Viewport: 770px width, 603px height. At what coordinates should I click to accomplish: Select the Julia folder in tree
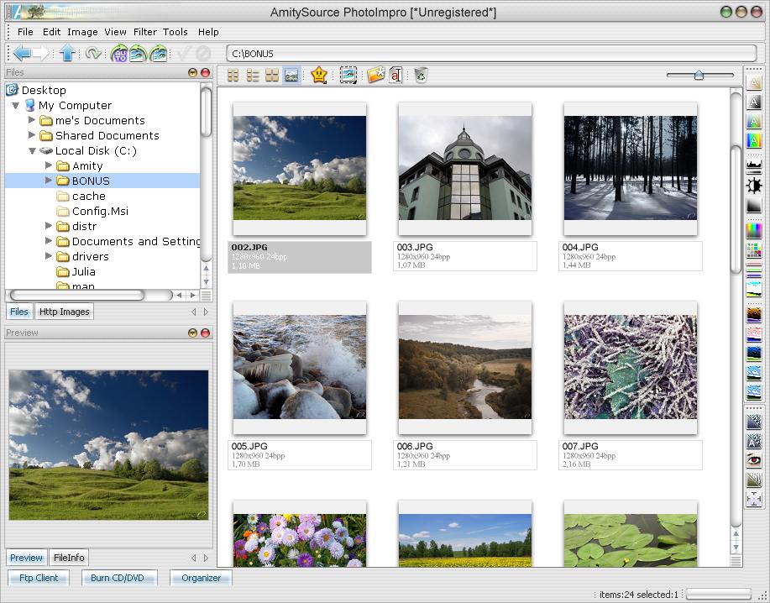pyautogui.click(x=83, y=271)
